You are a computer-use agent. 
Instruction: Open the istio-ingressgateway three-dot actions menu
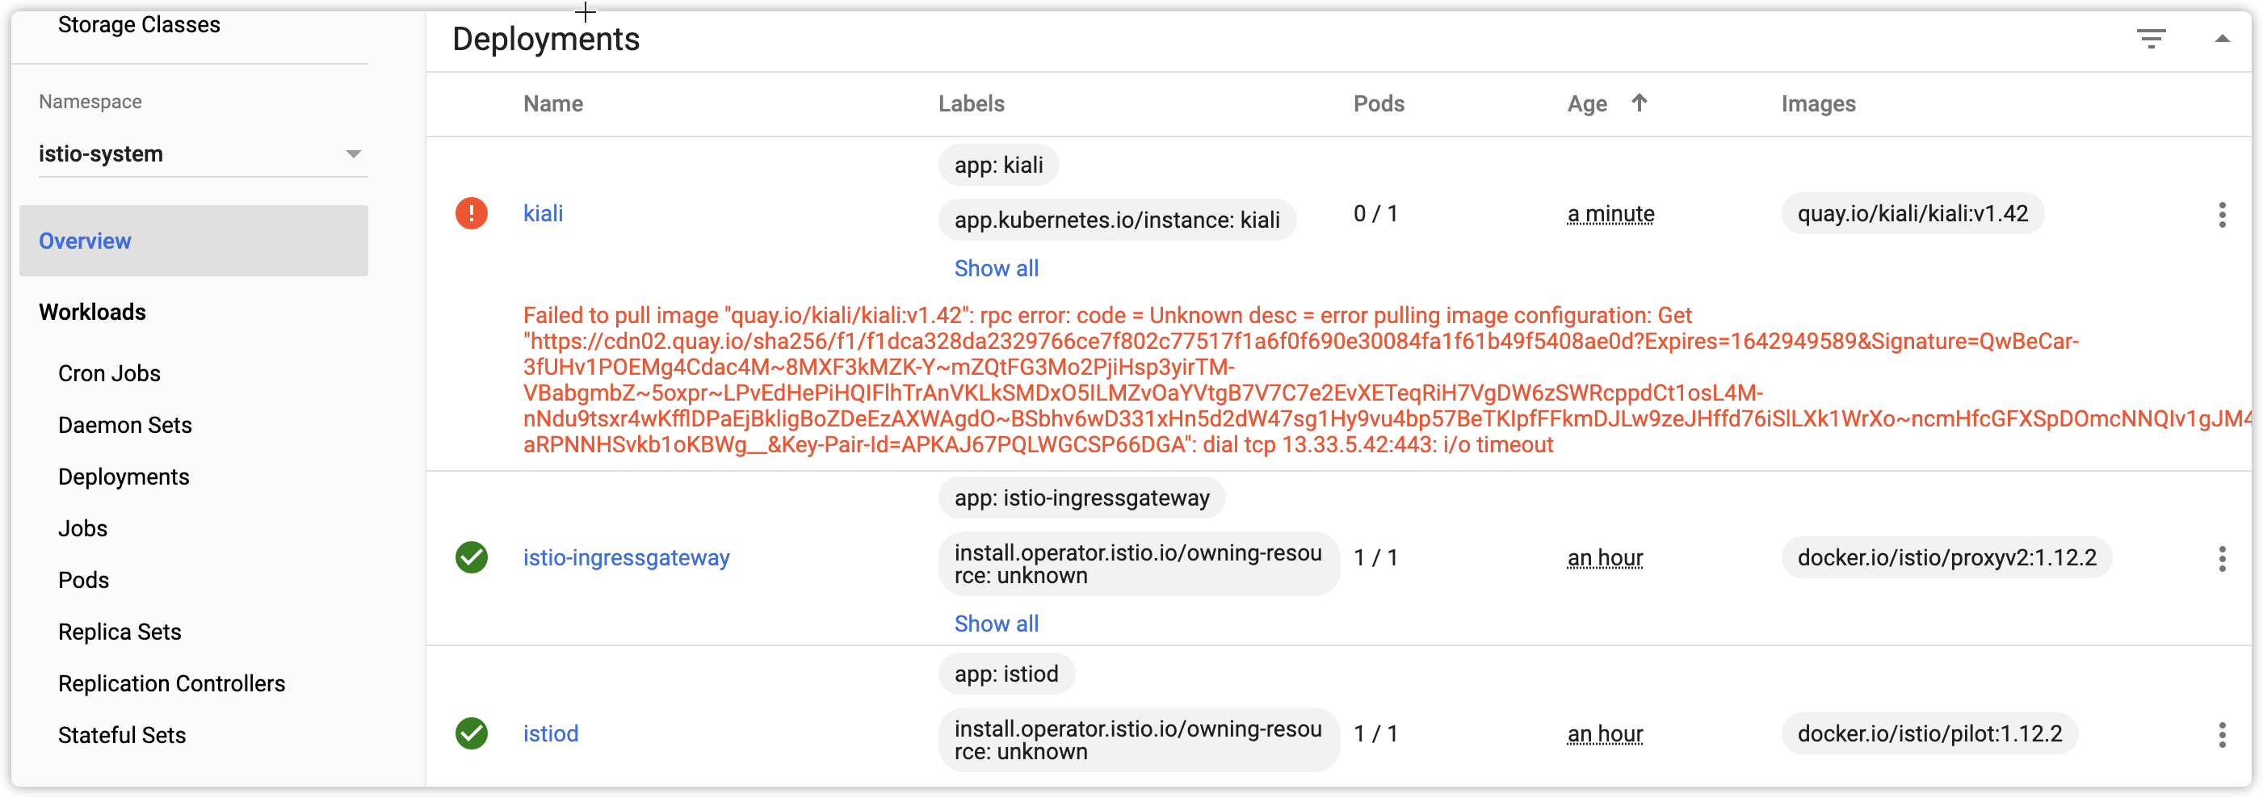[2222, 558]
